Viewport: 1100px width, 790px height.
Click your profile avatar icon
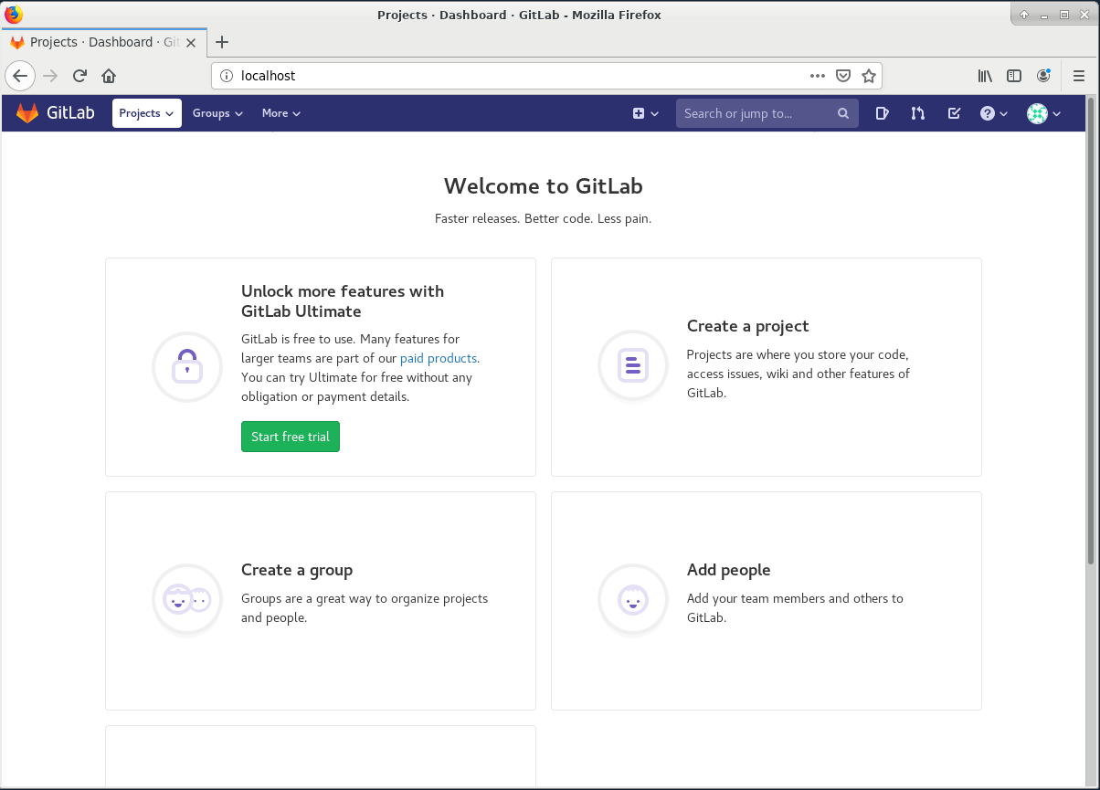pyautogui.click(x=1037, y=113)
